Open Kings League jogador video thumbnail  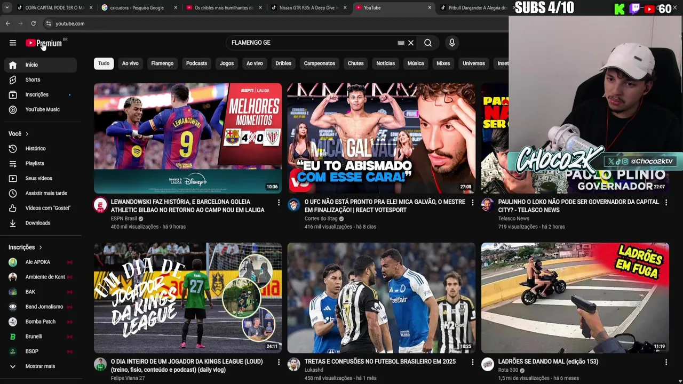pos(188,298)
